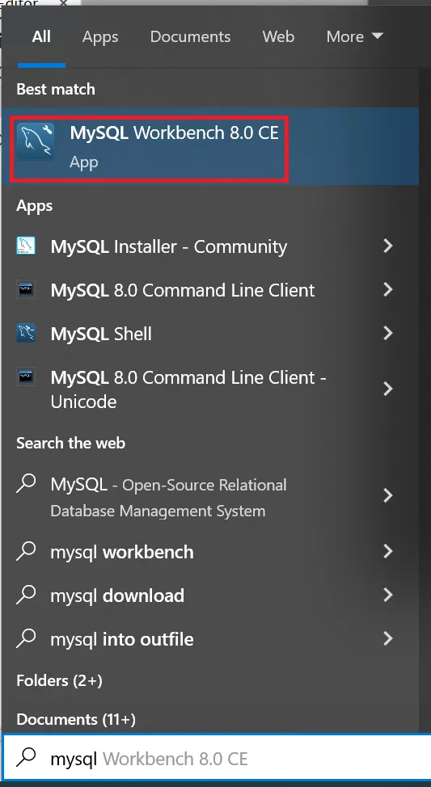This screenshot has height=787, width=431.
Task: Open the More filter dropdown
Action: coord(355,36)
